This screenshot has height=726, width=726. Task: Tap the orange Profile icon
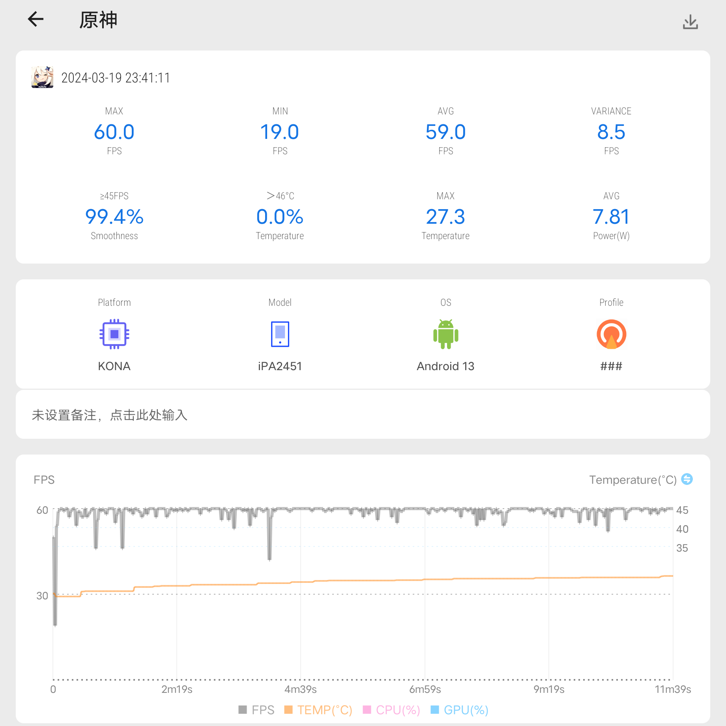coord(611,334)
